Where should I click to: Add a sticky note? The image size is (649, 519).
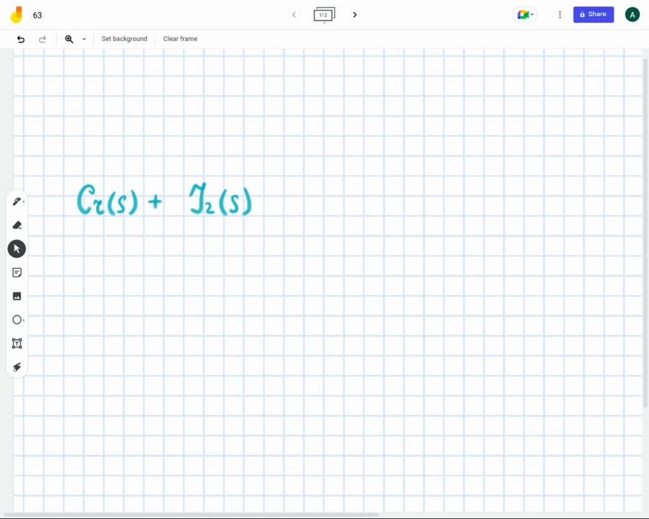pyautogui.click(x=17, y=272)
